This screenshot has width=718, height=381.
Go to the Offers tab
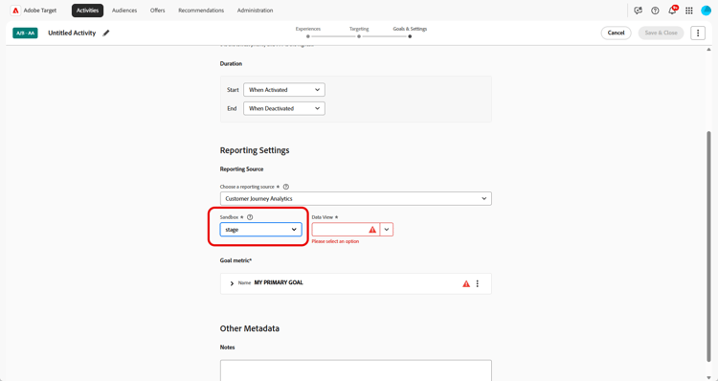point(158,11)
